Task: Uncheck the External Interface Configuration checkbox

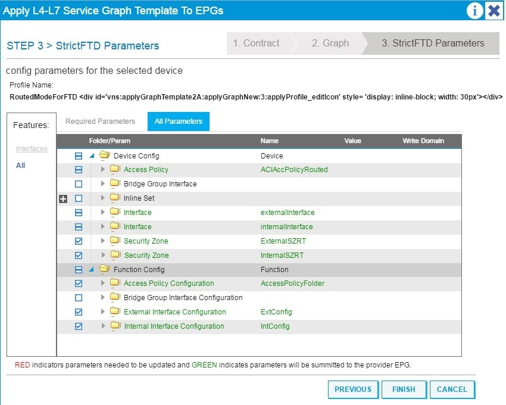Action: 79,312
